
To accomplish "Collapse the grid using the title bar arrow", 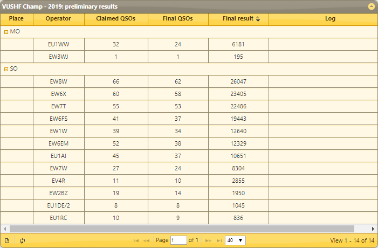I will click(x=371, y=6).
